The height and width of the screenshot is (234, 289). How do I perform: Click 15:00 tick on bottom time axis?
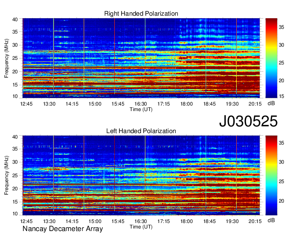pyautogui.click(x=95, y=221)
